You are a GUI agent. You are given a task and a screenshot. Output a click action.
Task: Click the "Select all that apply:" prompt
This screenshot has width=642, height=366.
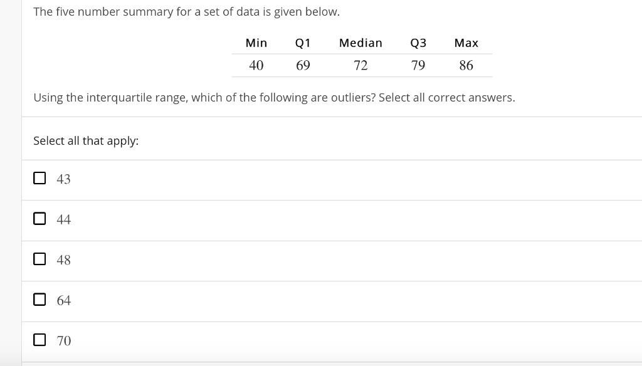[86, 141]
